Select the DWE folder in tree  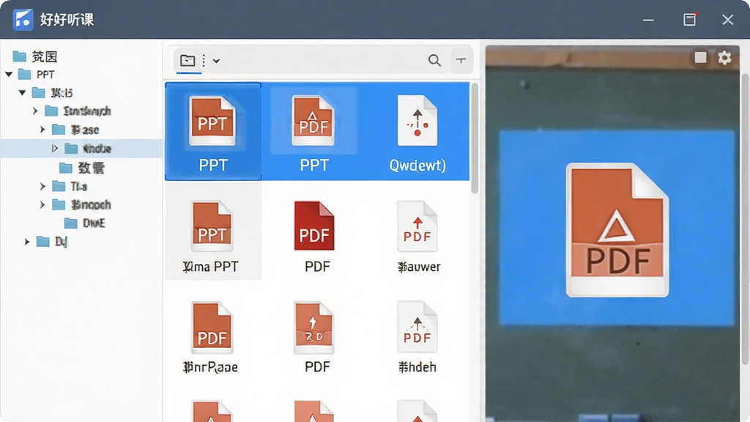click(x=85, y=223)
